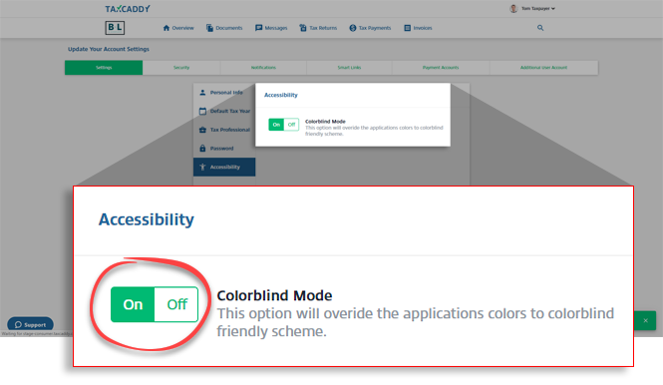
Task: Click the Password lock icon
Action: pos(202,148)
